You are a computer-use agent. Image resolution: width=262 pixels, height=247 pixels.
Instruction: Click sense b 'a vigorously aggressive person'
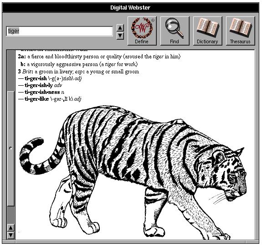79,64
